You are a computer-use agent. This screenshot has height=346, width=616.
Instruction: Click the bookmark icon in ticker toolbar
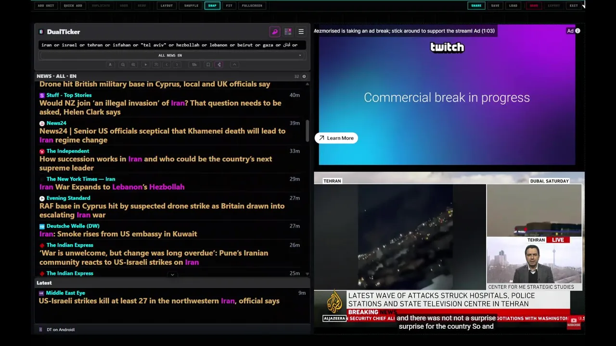coord(208,64)
